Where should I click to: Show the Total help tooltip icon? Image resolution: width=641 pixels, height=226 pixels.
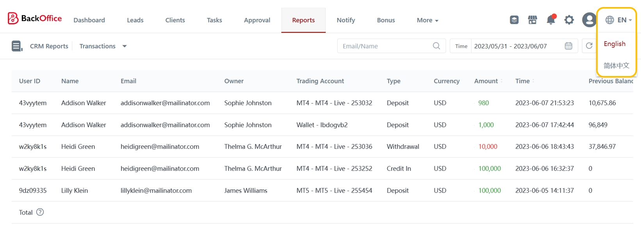(x=40, y=212)
